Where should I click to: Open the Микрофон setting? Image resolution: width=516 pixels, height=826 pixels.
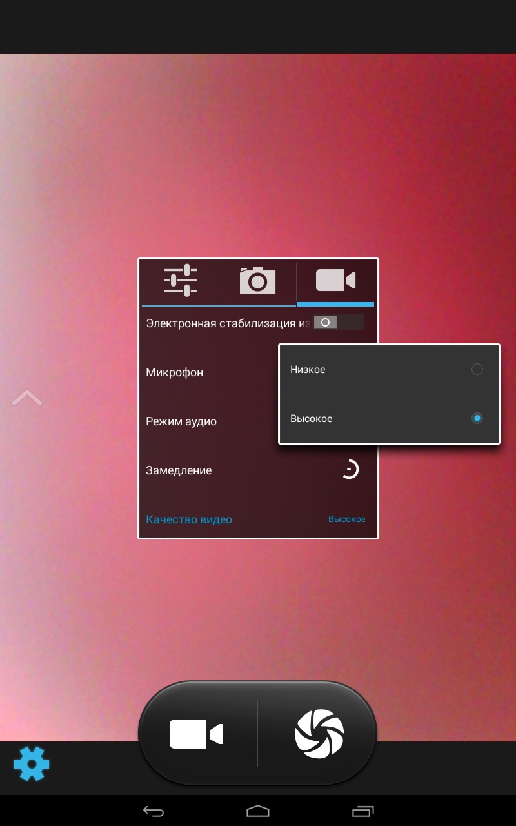click(x=175, y=372)
